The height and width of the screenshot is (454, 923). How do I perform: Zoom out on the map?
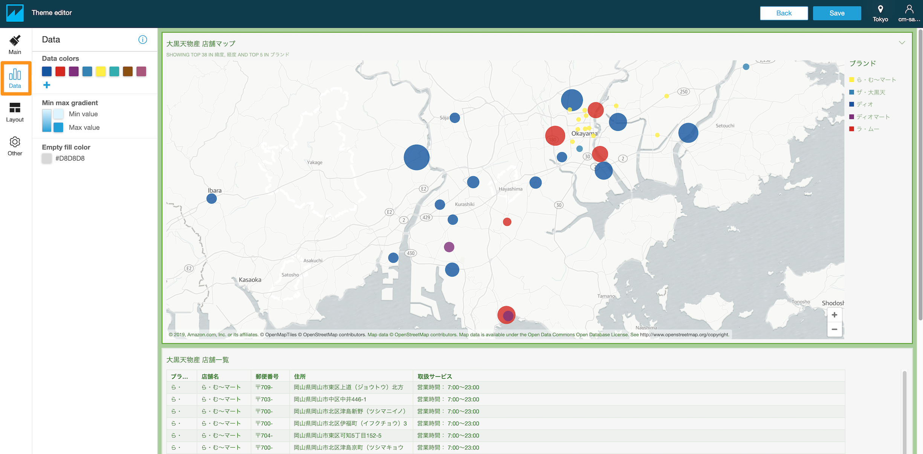[834, 329]
